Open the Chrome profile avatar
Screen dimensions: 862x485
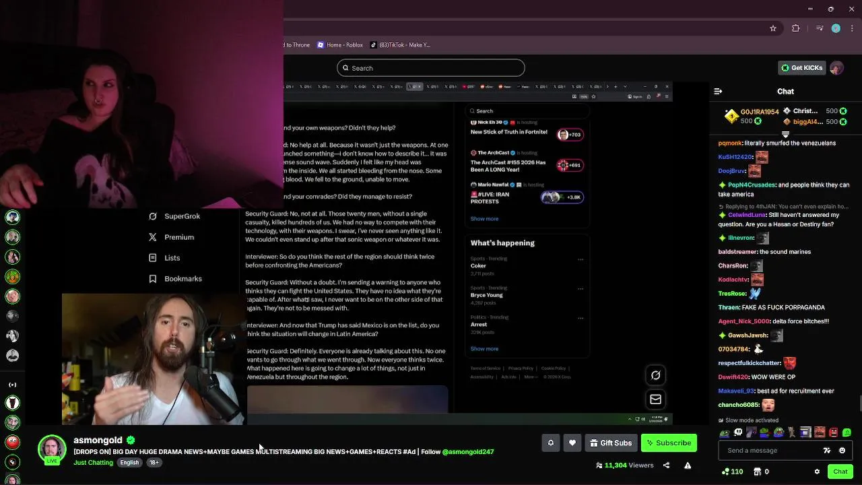[836, 28]
